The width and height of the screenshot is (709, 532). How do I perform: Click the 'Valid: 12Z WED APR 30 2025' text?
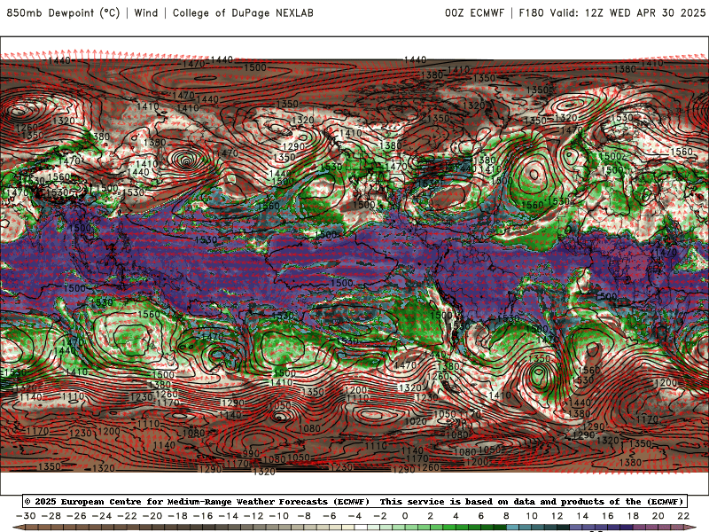click(627, 12)
